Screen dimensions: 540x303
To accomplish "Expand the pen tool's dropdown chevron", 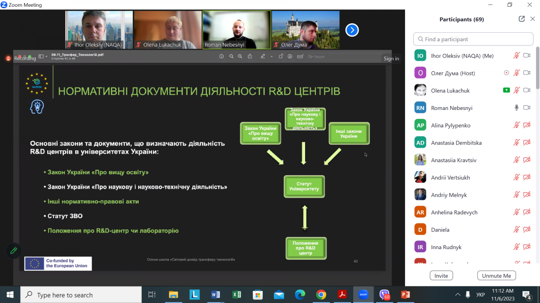I will click(x=271, y=57).
